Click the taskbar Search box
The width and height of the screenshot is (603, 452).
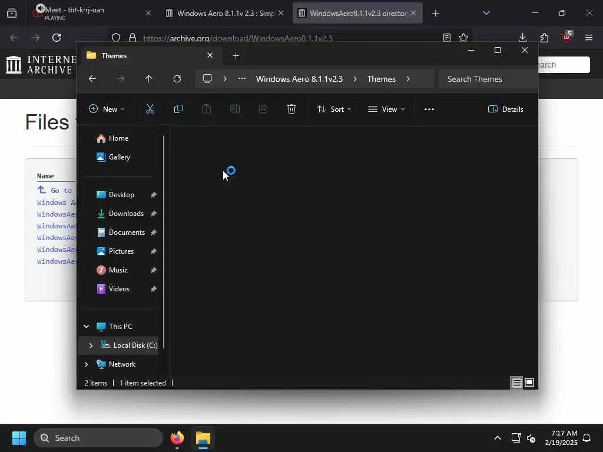tap(98, 438)
